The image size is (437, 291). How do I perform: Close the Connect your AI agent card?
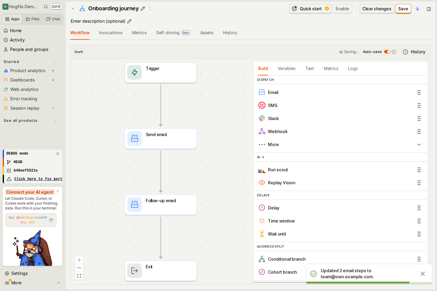point(58,191)
